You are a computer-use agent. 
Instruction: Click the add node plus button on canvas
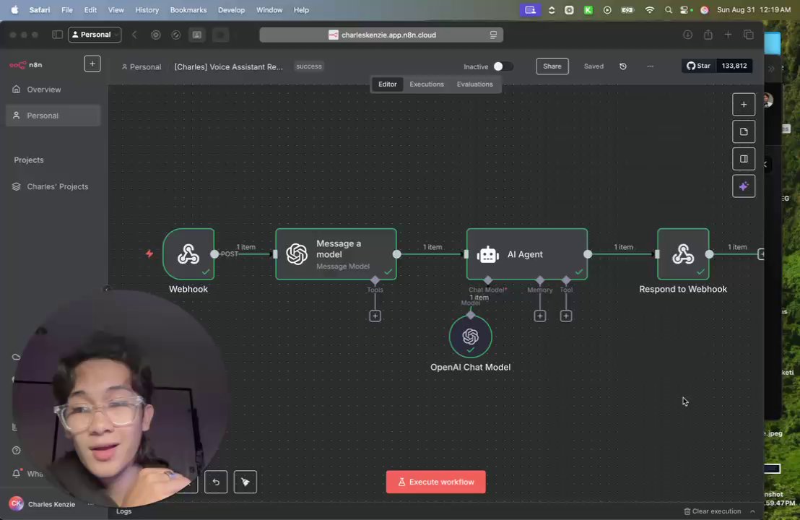(x=744, y=105)
